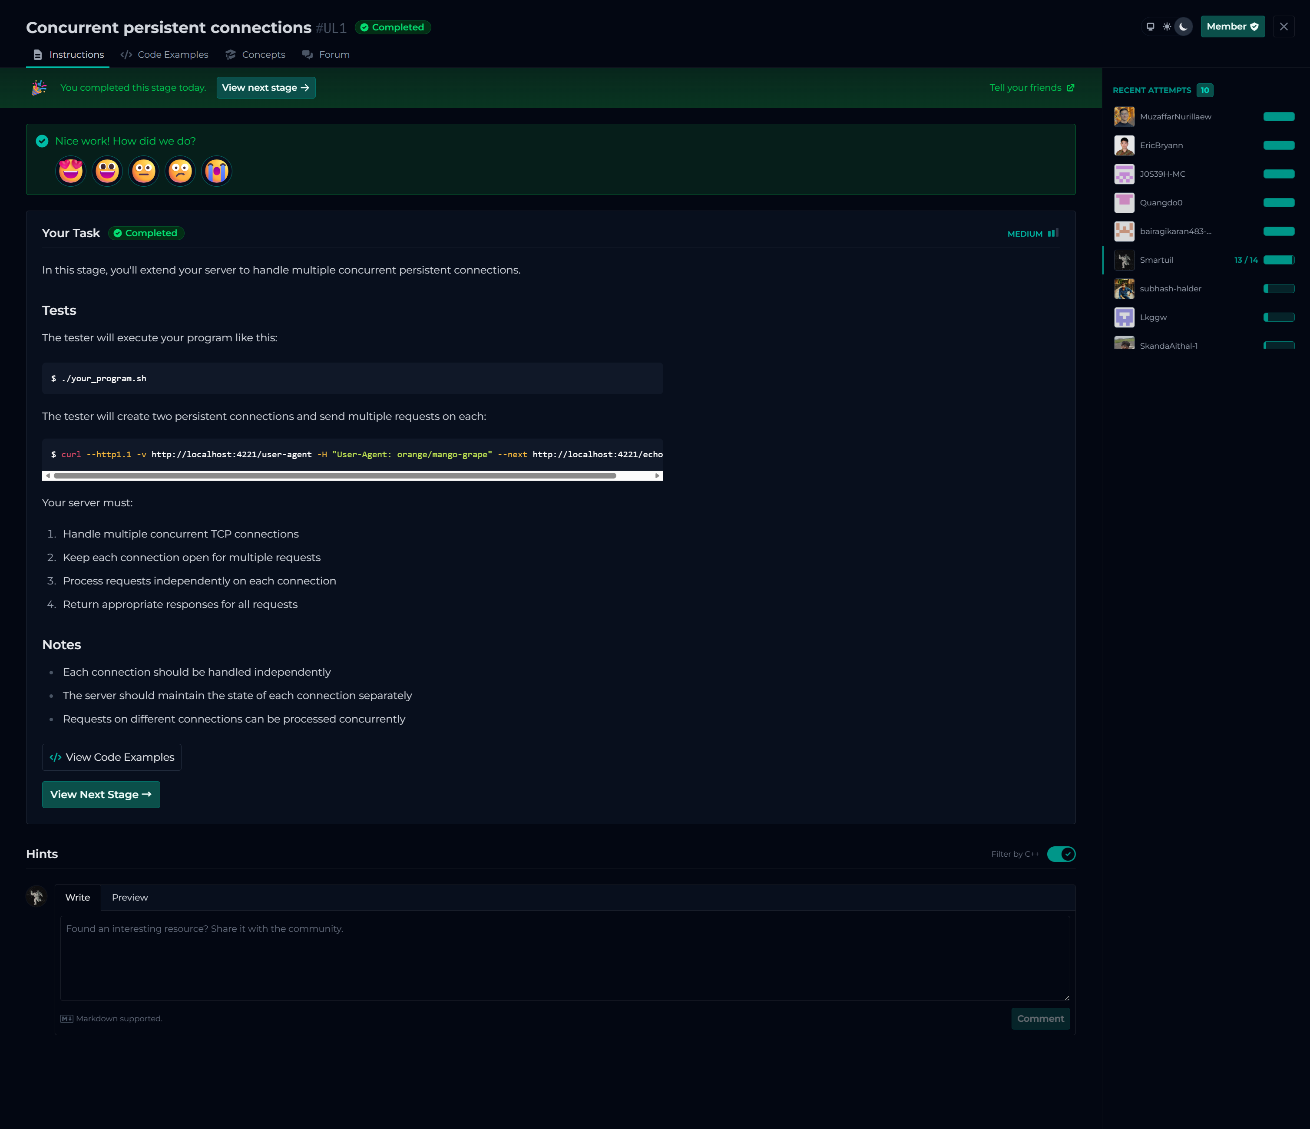Switch to light theme sun icon
The width and height of the screenshot is (1310, 1129).
point(1167,26)
